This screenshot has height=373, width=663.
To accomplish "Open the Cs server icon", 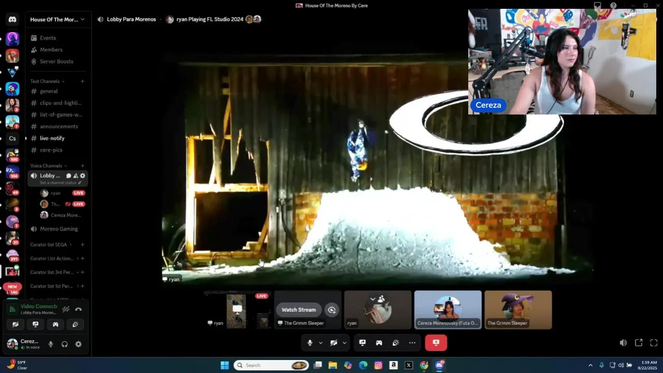I will [x=12, y=138].
